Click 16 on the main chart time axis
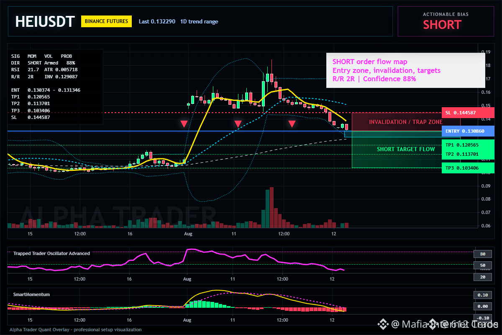502x335 pixels. click(x=130, y=234)
